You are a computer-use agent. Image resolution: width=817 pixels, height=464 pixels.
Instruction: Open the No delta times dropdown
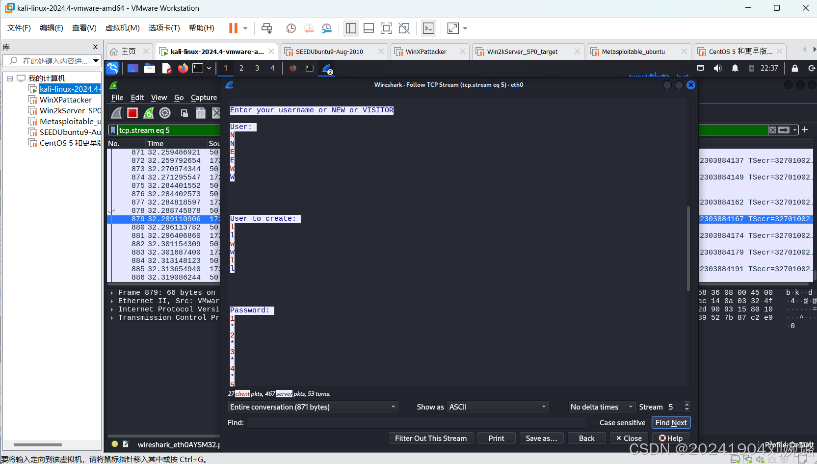(x=602, y=407)
